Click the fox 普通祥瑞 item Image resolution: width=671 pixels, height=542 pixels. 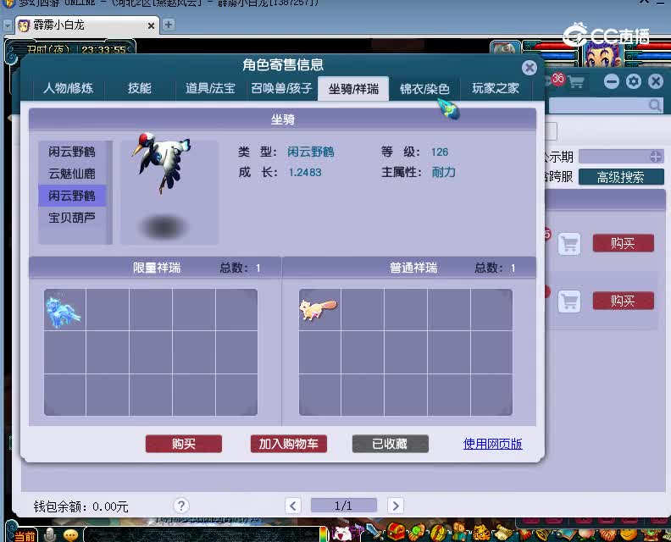(319, 310)
